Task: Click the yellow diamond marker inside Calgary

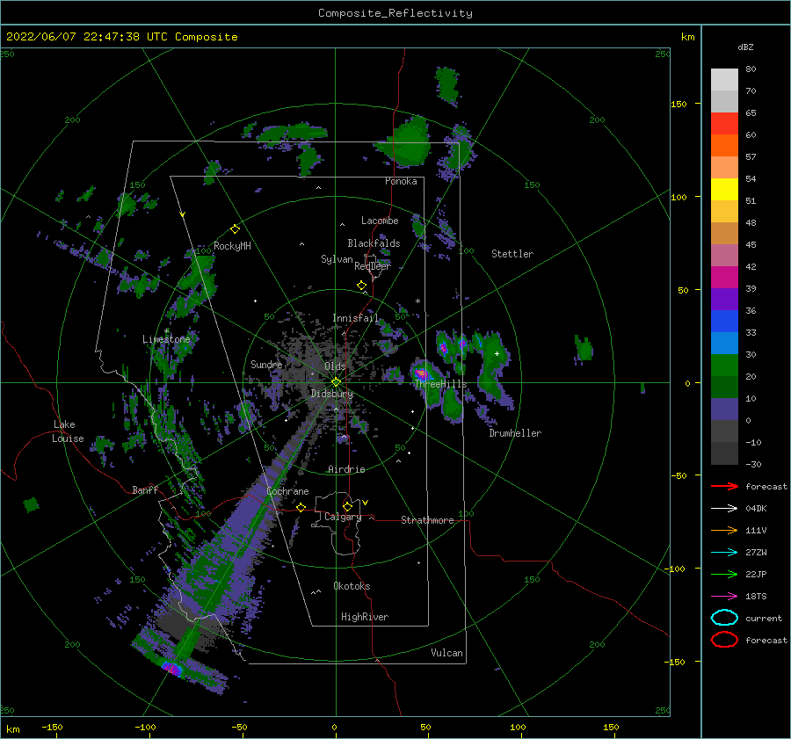Action: point(347,506)
